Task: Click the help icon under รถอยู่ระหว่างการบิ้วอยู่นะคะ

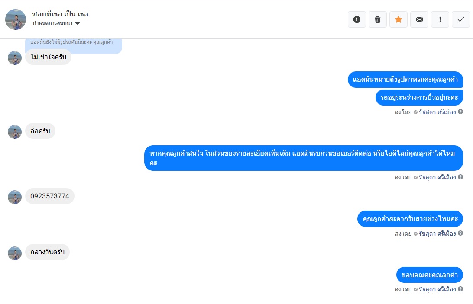Action: pyautogui.click(x=460, y=112)
